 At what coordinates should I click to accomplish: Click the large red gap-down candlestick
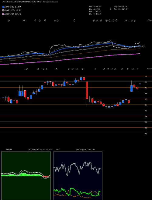coord(87,90)
